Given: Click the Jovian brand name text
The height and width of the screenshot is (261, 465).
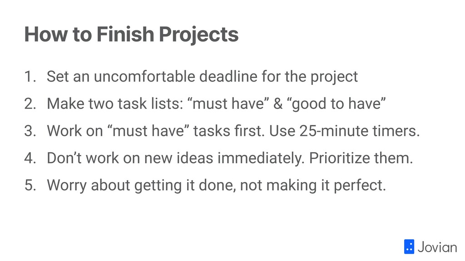Looking at the screenshot, I should point(437,247).
